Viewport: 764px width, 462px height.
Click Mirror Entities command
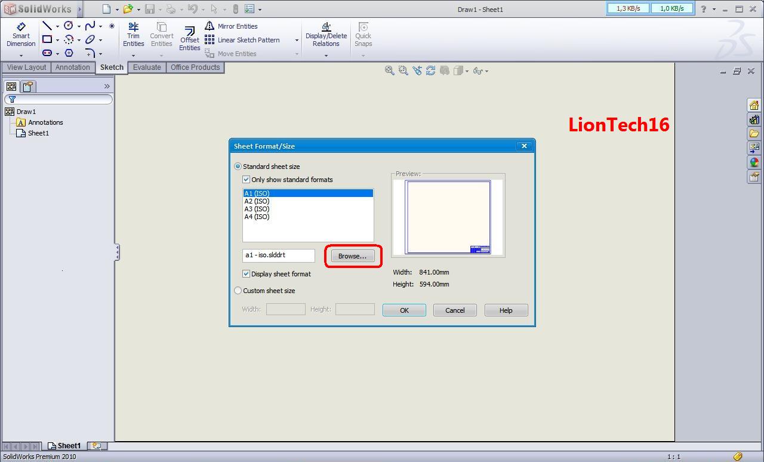click(x=231, y=26)
